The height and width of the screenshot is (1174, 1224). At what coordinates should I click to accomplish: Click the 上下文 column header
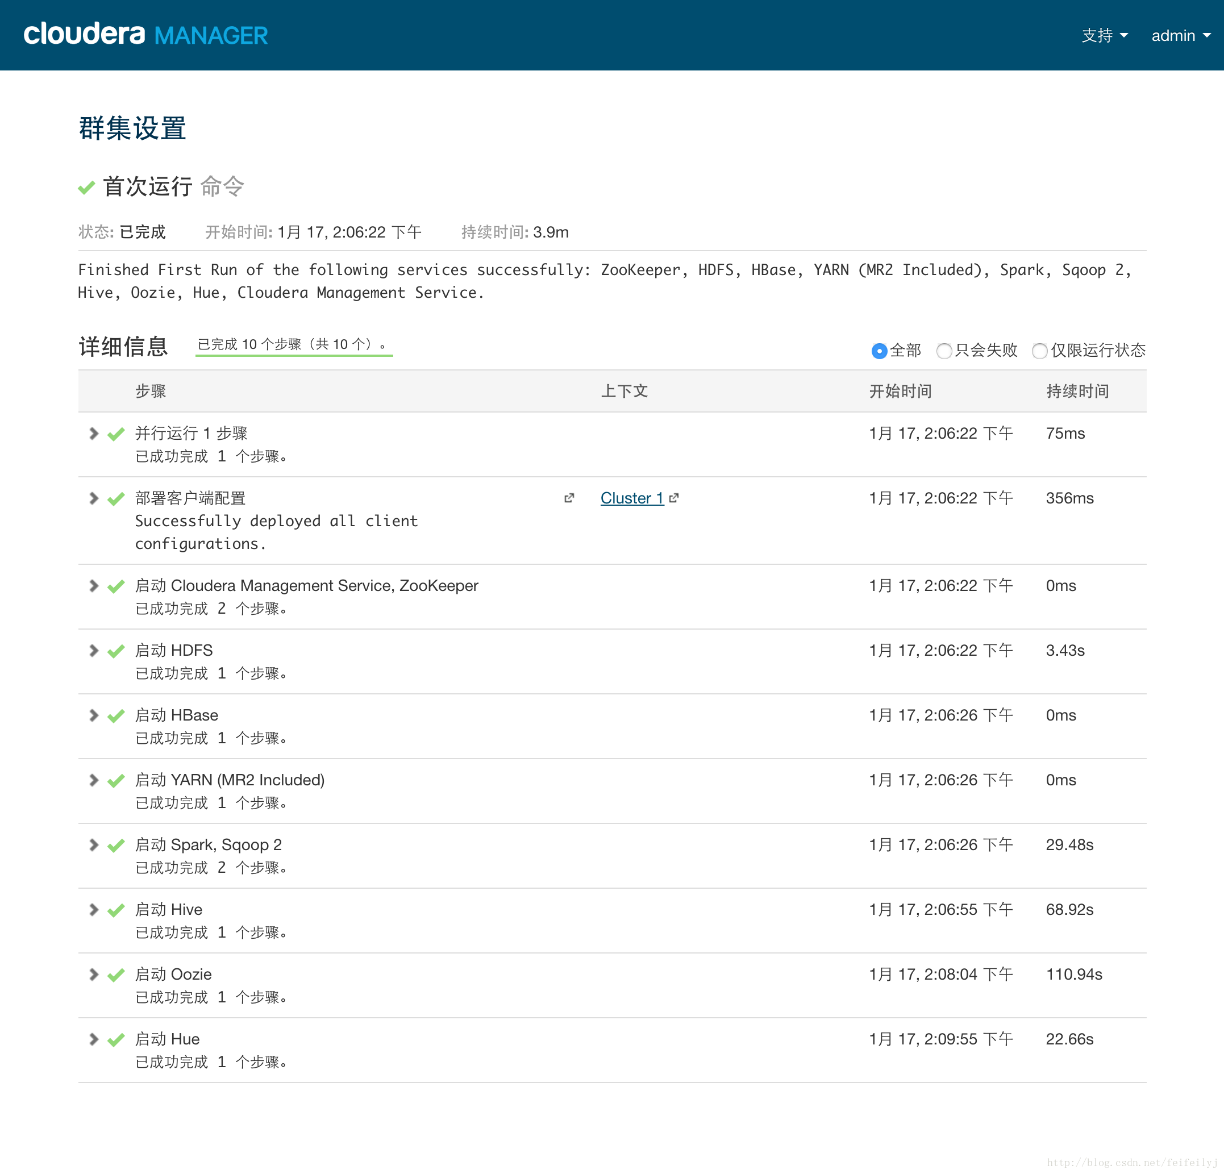click(x=625, y=392)
